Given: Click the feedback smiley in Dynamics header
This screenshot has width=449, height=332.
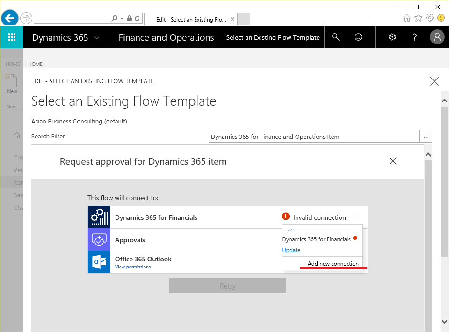Looking at the screenshot, I should [358, 37].
